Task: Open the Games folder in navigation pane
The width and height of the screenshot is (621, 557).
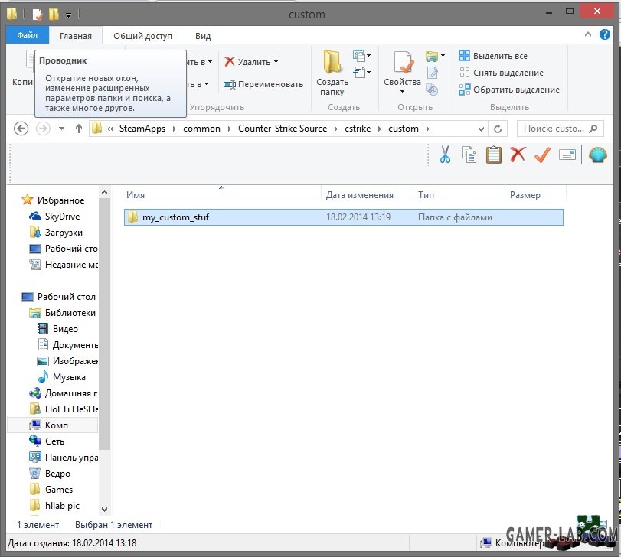Action: [51, 490]
